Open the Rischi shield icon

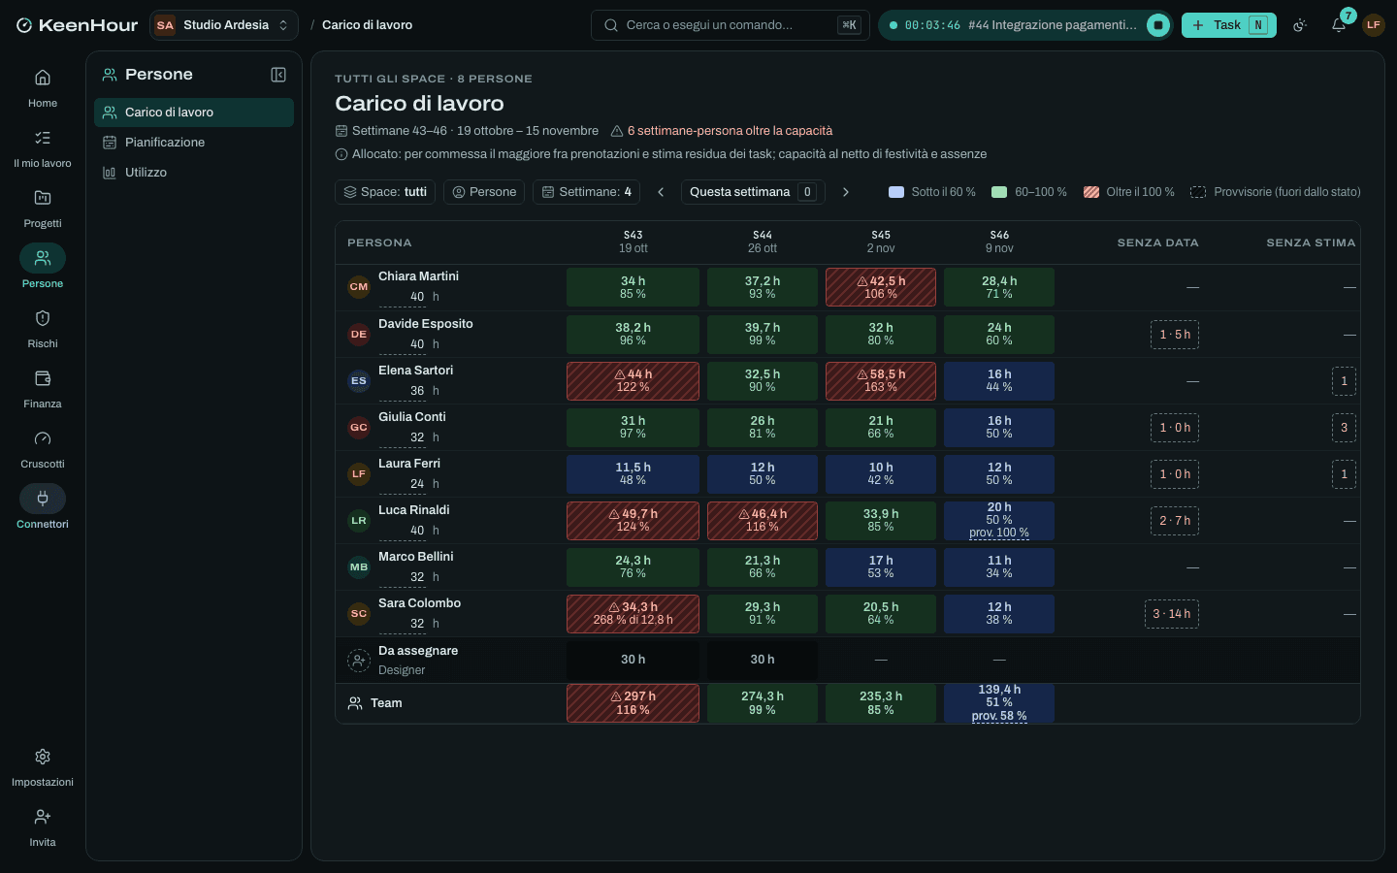(x=43, y=318)
